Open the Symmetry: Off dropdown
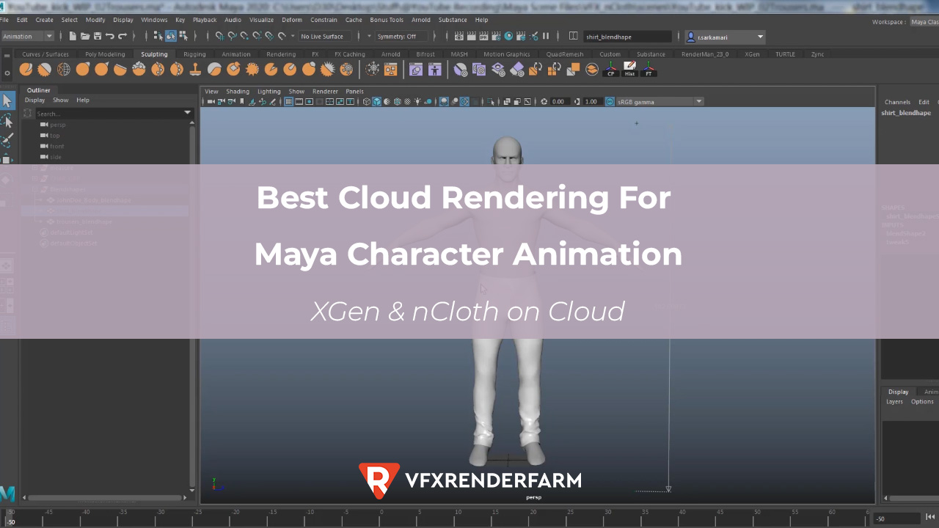The height and width of the screenshot is (528, 939). click(x=401, y=36)
